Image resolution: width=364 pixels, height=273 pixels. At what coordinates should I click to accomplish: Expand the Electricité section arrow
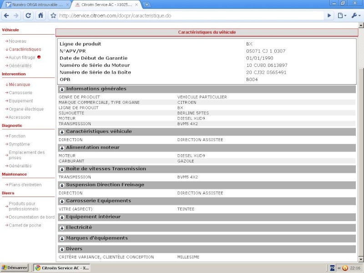(62, 228)
